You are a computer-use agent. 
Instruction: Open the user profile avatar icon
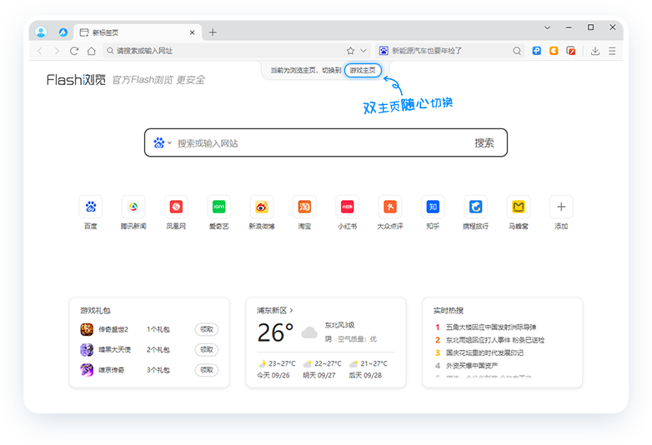(x=41, y=32)
